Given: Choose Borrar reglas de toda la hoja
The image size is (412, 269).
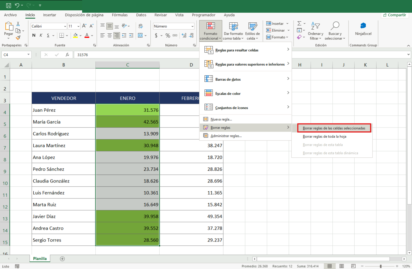Looking at the screenshot, I should (332, 136).
